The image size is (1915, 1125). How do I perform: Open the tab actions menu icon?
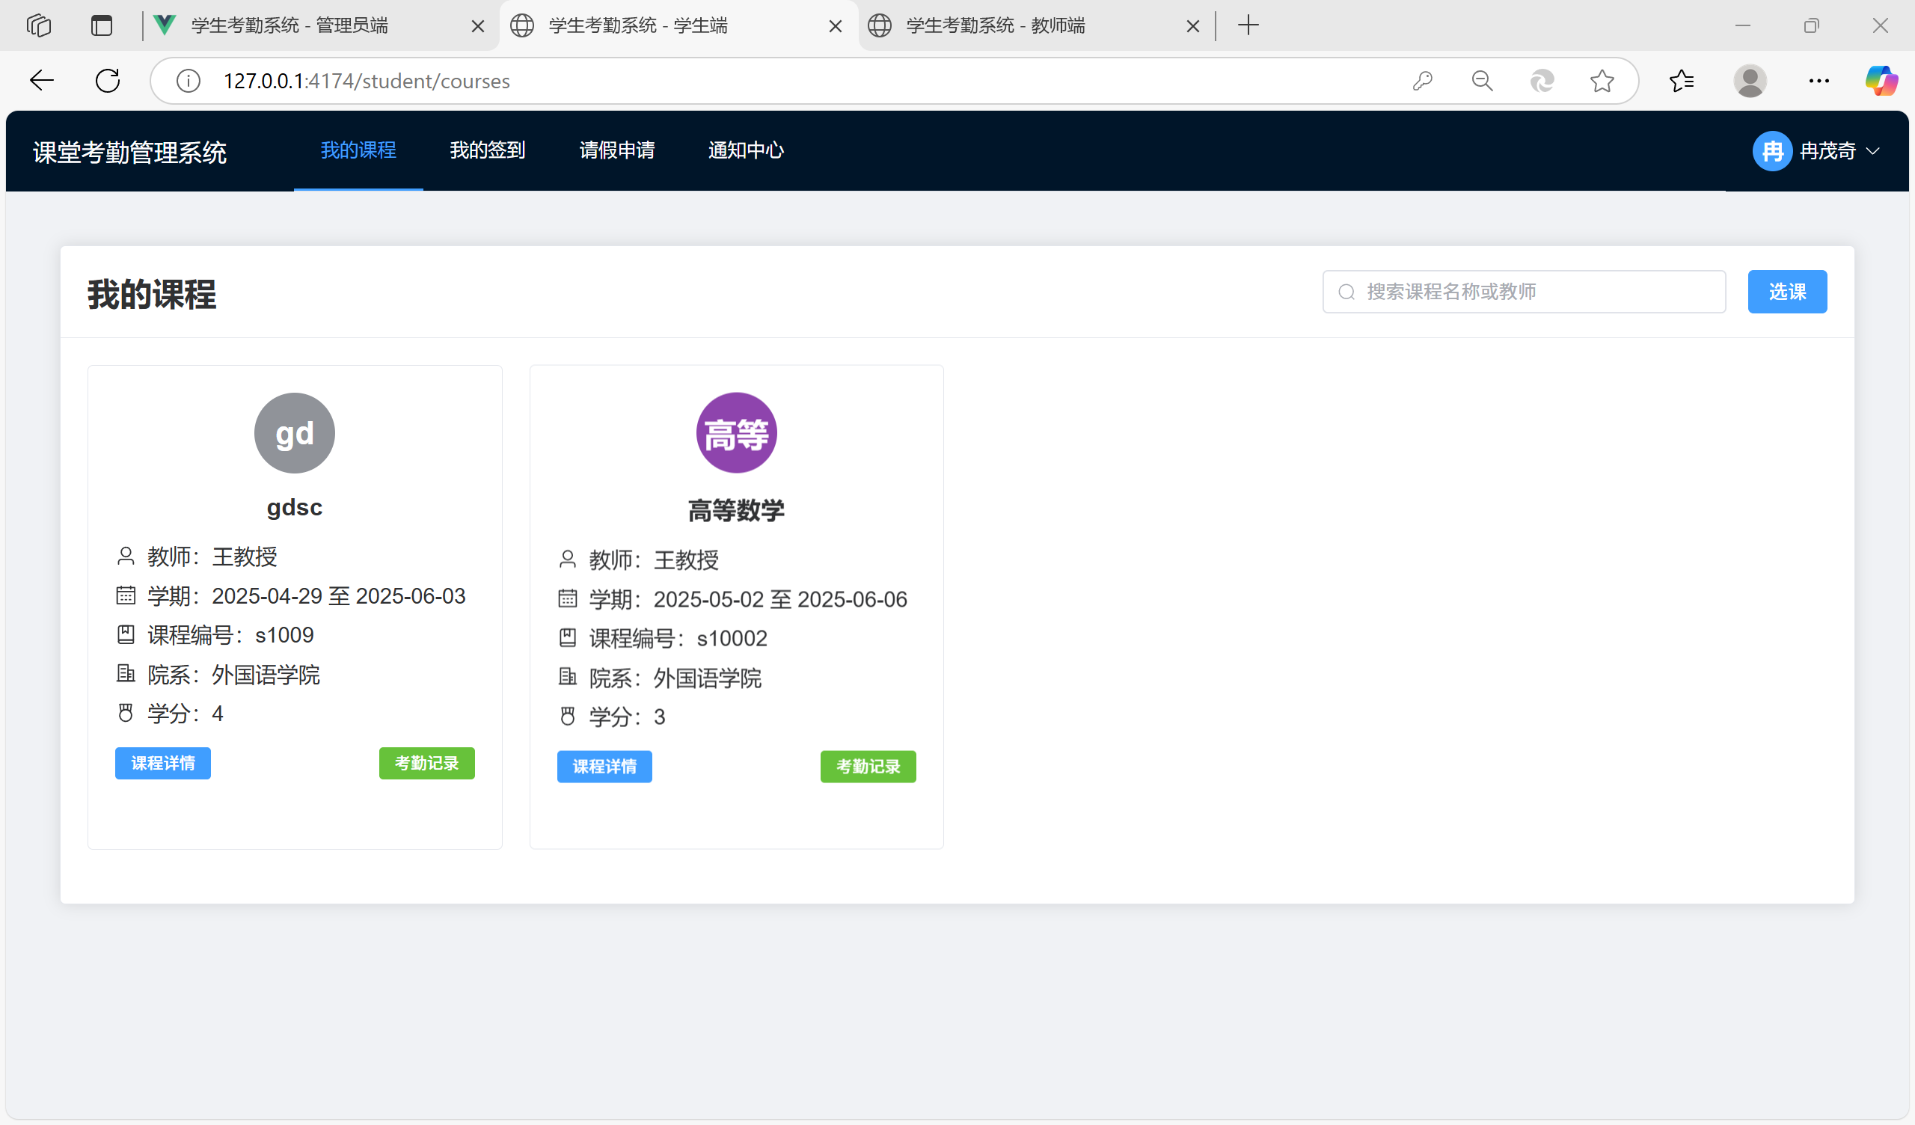[102, 26]
